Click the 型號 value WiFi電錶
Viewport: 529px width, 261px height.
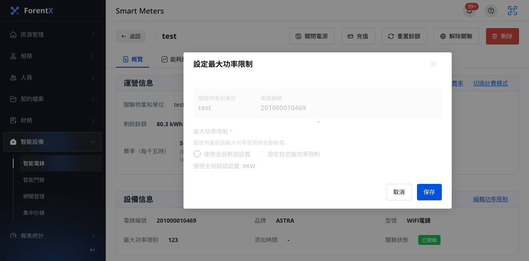419,221
